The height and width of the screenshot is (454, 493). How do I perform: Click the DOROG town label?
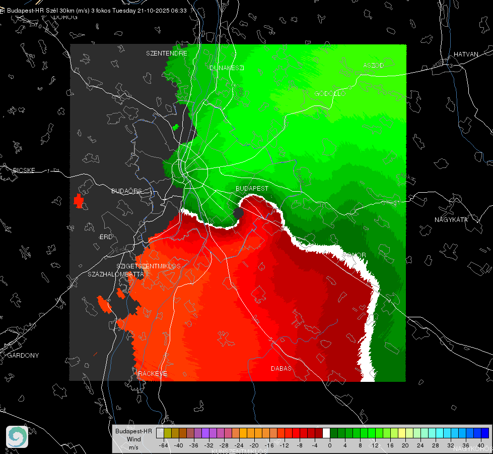(x=65, y=17)
